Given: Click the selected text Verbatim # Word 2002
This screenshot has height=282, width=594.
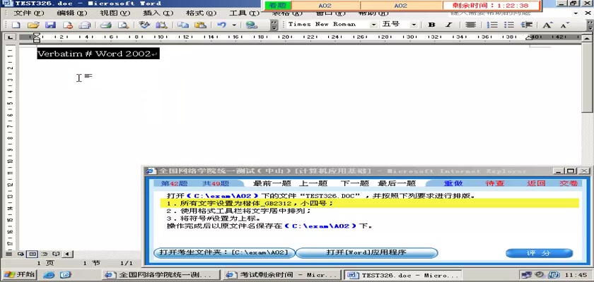Looking at the screenshot, I should click(x=98, y=54).
